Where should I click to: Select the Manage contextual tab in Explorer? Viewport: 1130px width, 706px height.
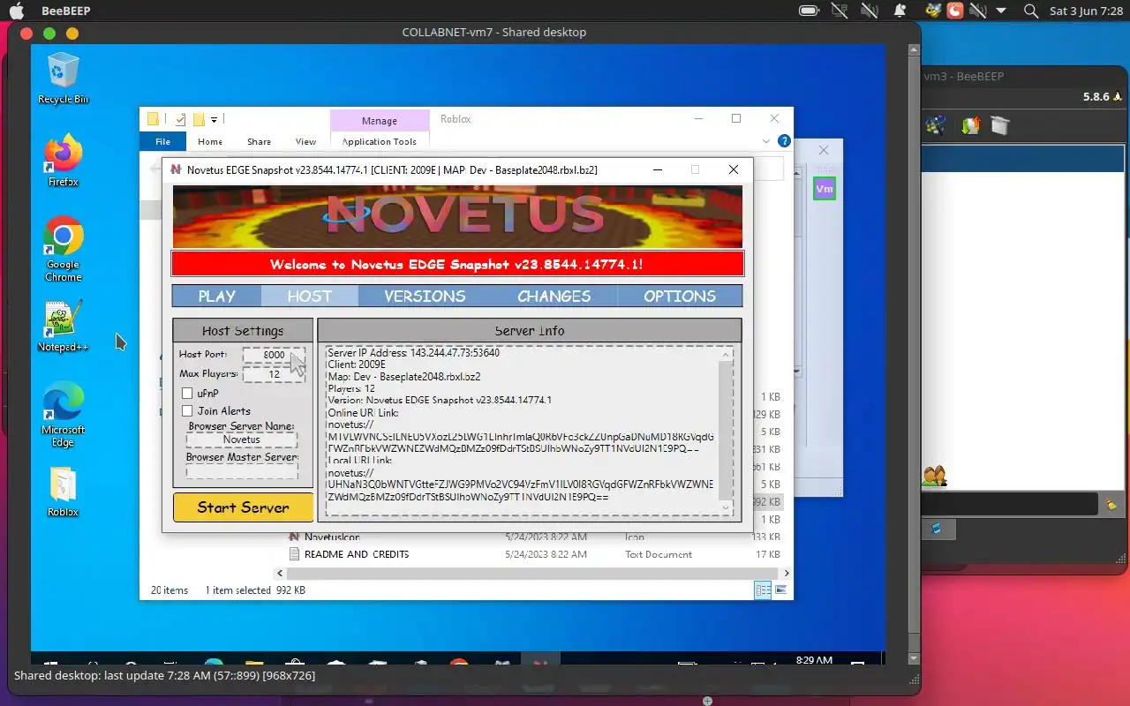click(x=380, y=121)
